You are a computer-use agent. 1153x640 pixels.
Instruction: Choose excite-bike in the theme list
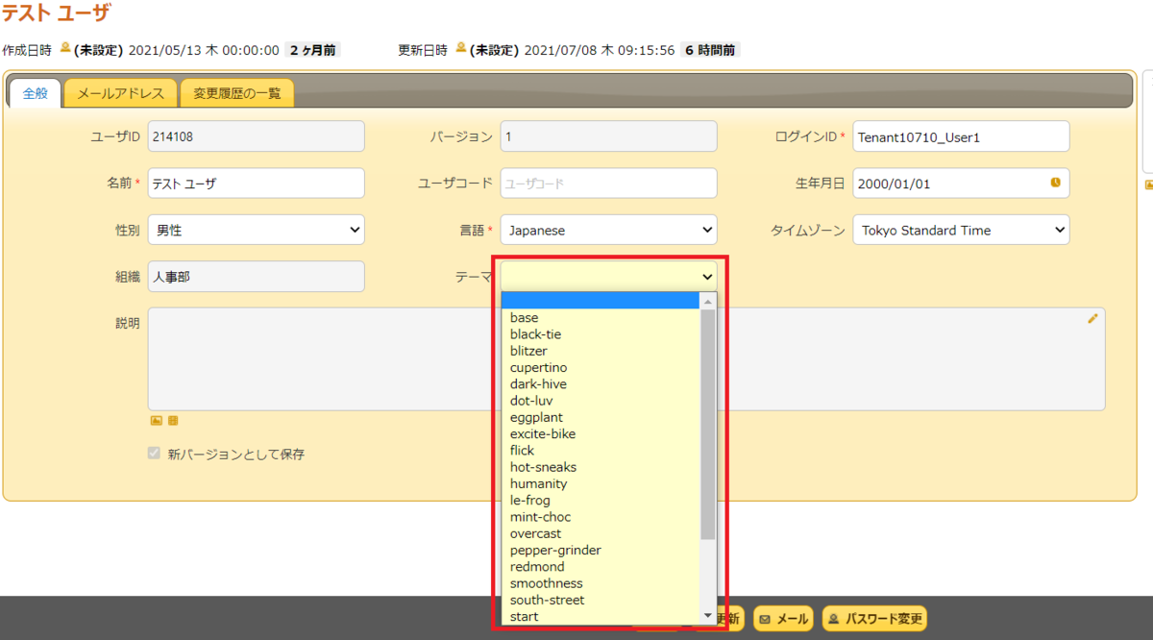coord(601,433)
